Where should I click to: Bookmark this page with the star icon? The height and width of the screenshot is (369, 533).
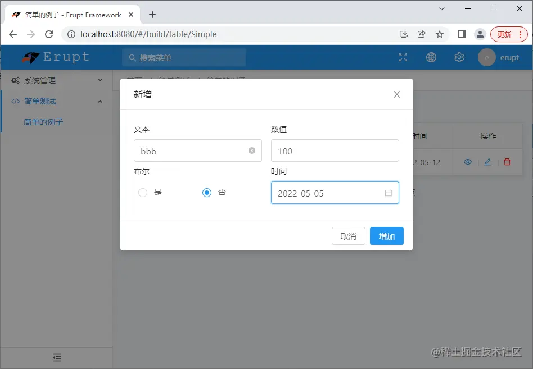coord(440,34)
